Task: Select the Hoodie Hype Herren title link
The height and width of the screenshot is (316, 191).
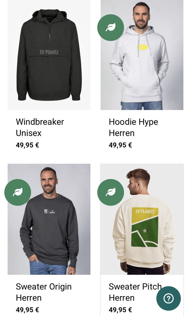Action: coord(133,127)
